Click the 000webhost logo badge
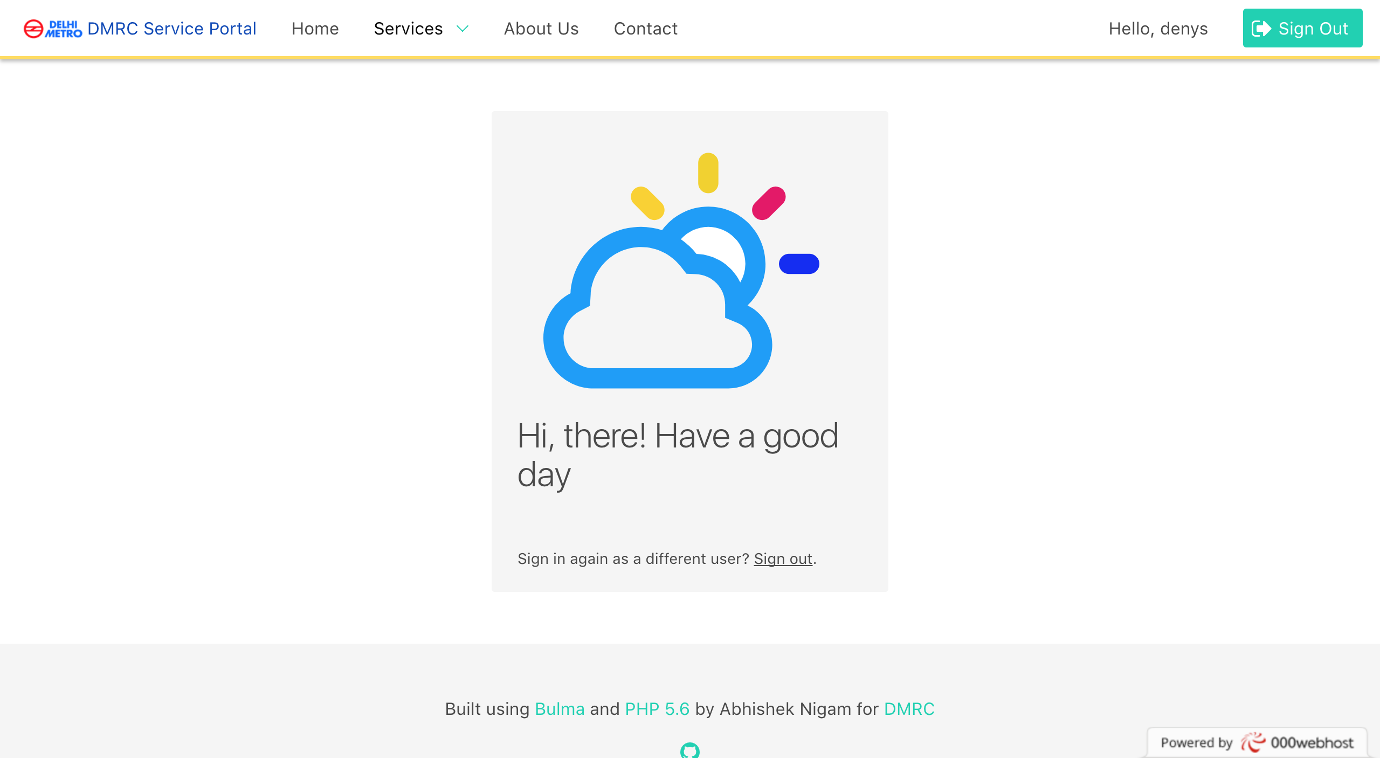The height and width of the screenshot is (758, 1380). point(1257,743)
